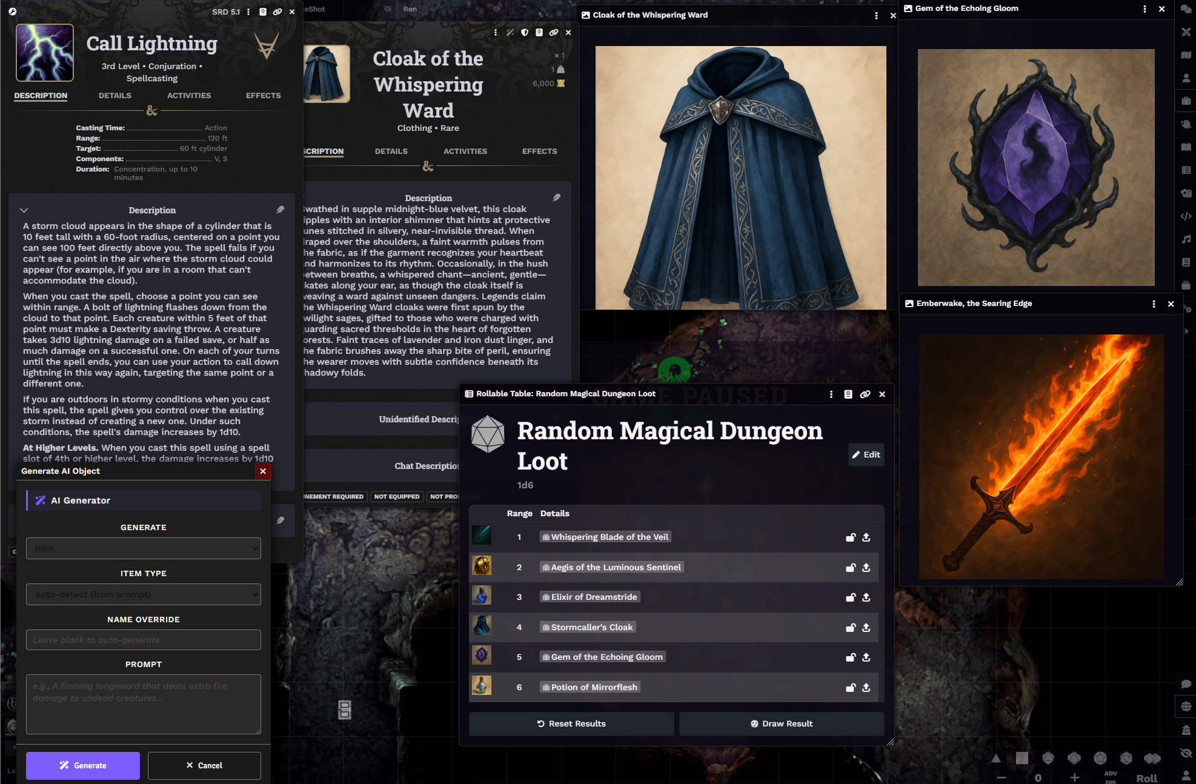The height and width of the screenshot is (784, 1196).
Task: Click the Prompt text field in the AI Generator
Action: [x=144, y=704]
